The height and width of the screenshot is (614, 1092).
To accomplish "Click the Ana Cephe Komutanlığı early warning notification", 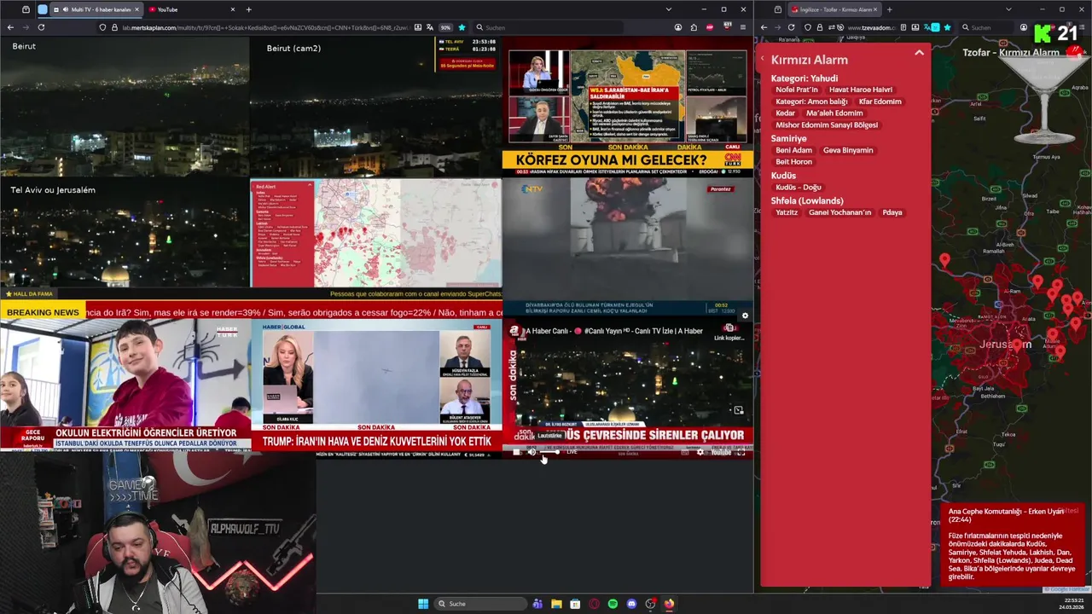I will pos(1013,544).
